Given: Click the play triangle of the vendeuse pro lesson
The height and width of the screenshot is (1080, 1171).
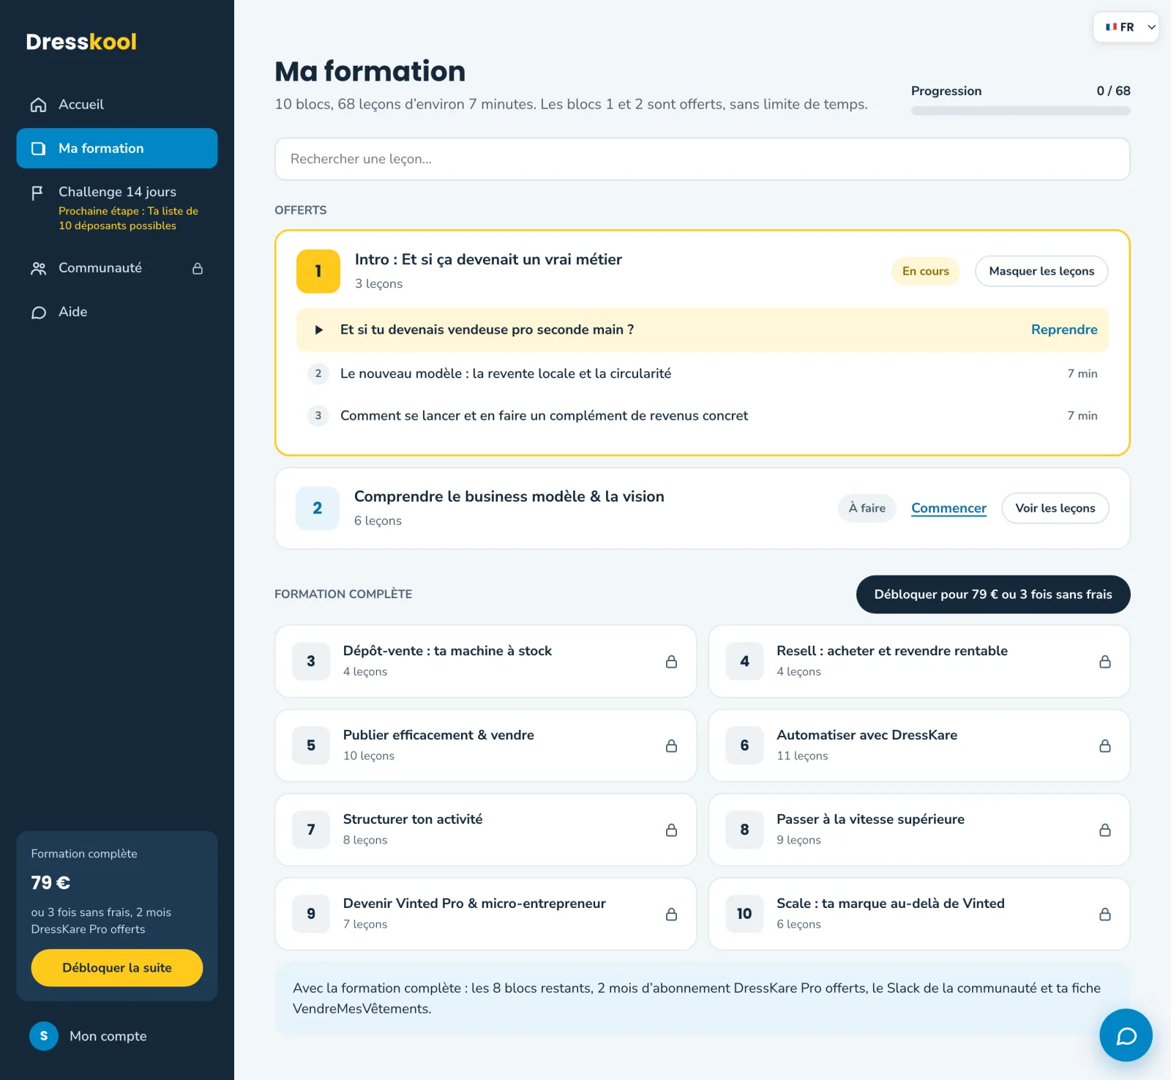Looking at the screenshot, I should (319, 330).
